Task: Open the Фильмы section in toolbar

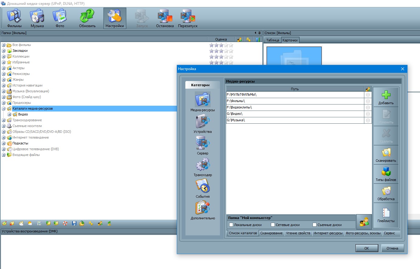Action: click(x=14, y=18)
